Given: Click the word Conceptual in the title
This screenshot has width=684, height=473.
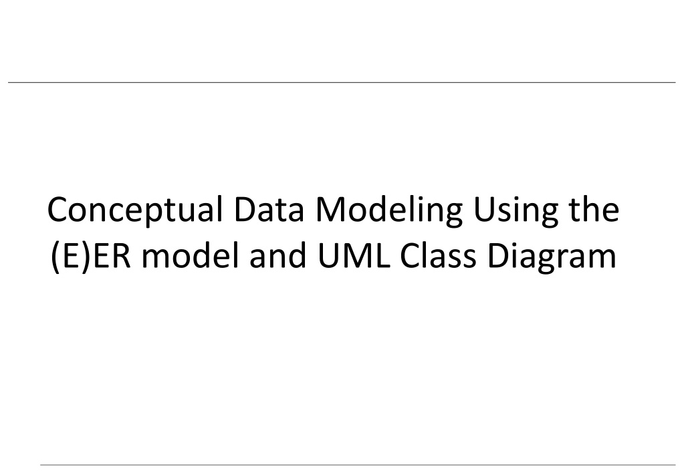Looking at the screenshot, I should [135, 211].
